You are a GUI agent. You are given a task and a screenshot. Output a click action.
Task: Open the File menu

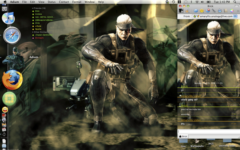coord(24,2)
